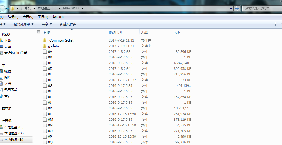Viewport: 282px width, 145px height.
Task: Open the view options icon
Action: tap(277, 24)
